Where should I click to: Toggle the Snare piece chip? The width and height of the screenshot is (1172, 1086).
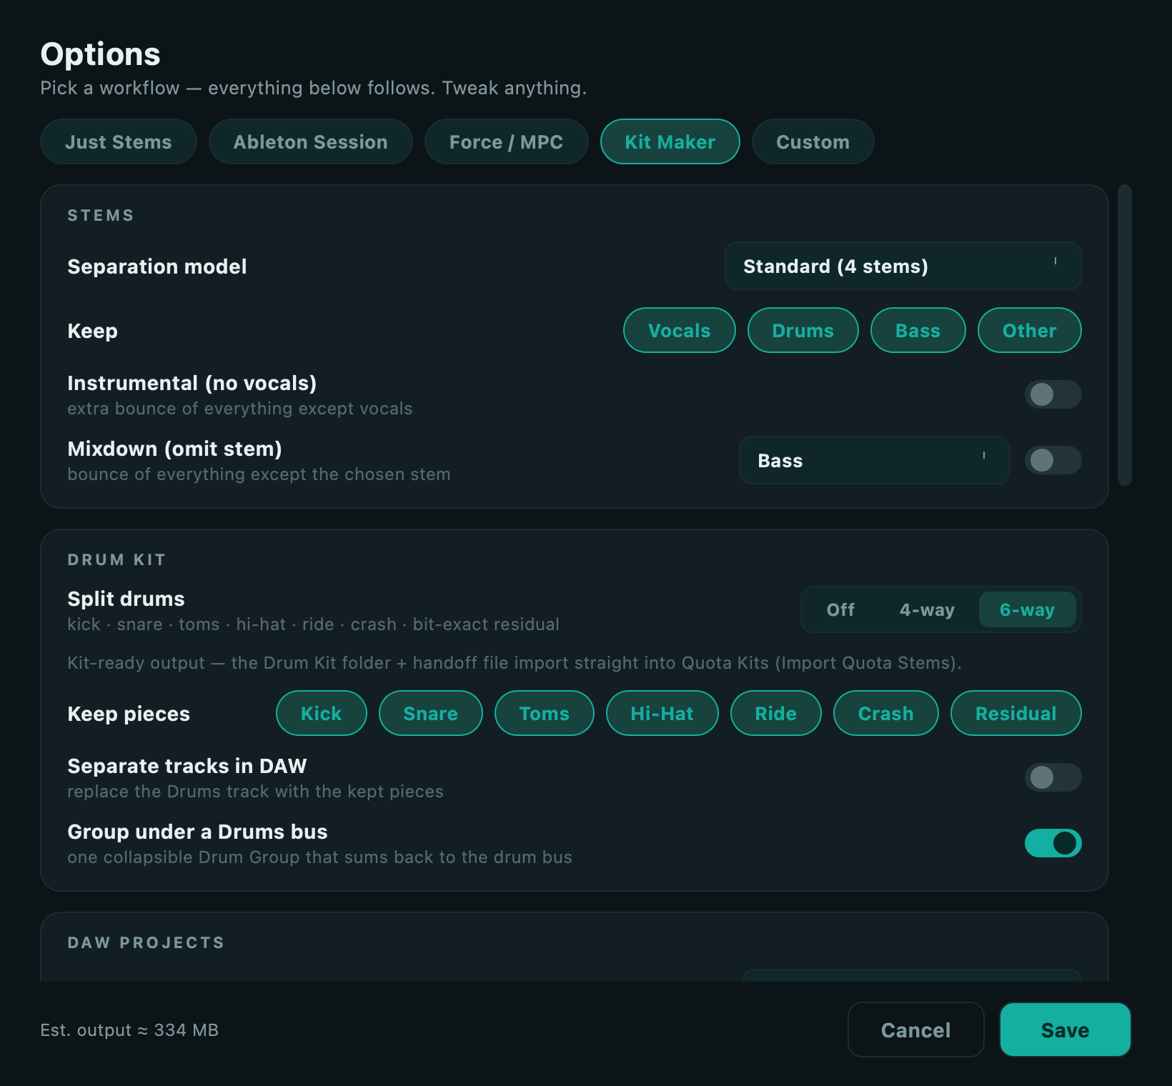tap(430, 713)
